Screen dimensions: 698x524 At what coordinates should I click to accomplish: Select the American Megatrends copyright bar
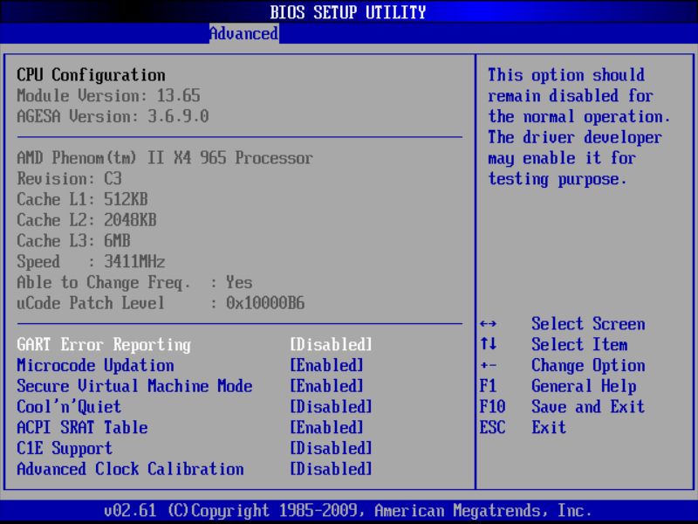[x=349, y=510]
